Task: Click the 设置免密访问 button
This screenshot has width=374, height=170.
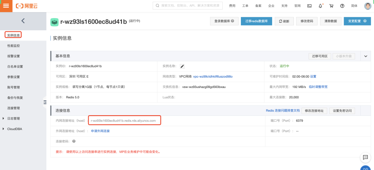Action: pos(342,111)
